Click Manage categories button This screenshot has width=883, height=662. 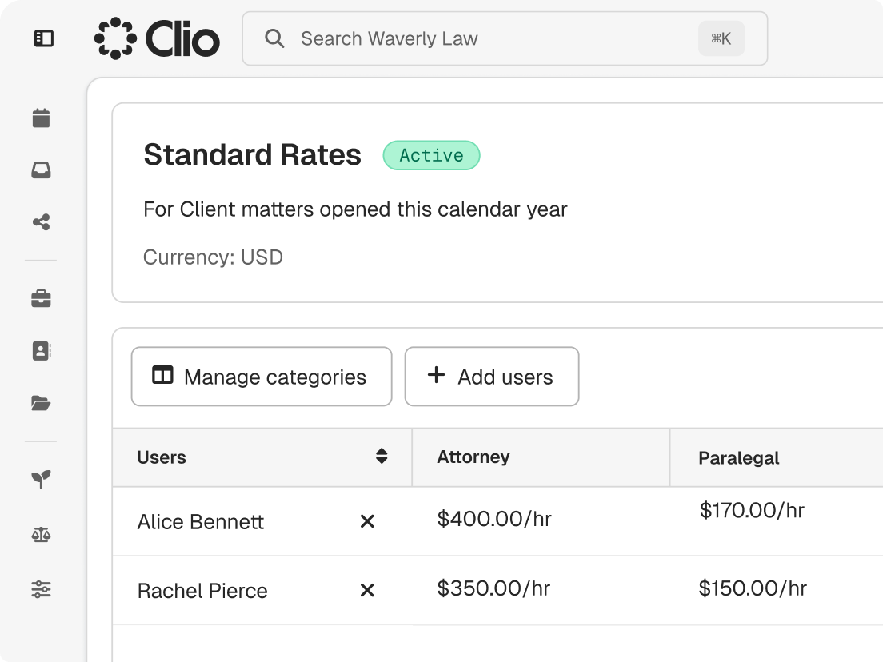tap(262, 377)
